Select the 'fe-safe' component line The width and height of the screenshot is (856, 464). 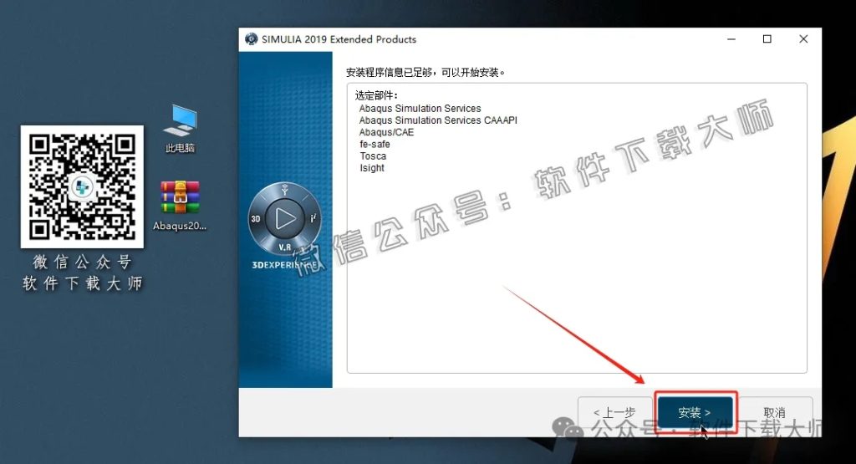tap(374, 144)
